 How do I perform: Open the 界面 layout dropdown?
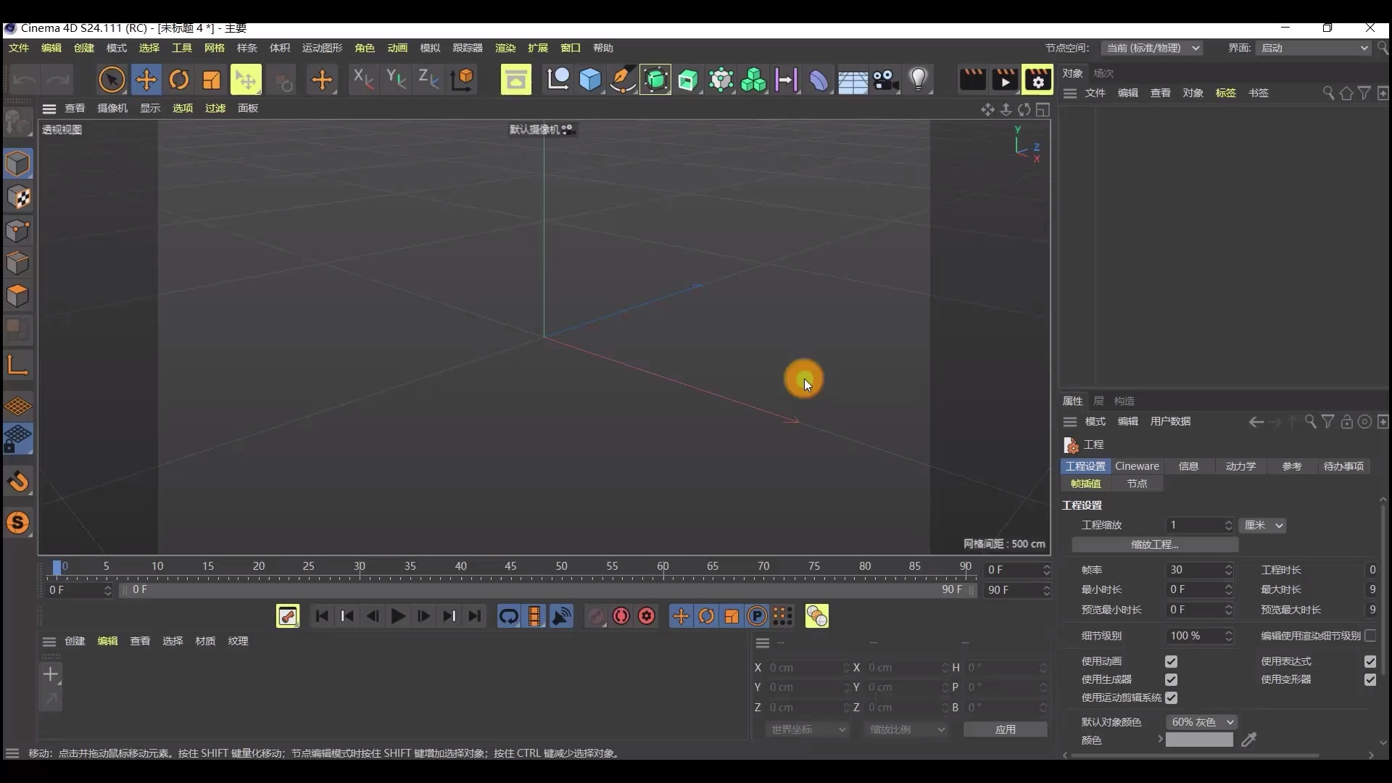pos(1312,48)
